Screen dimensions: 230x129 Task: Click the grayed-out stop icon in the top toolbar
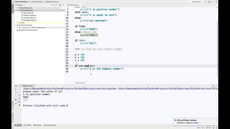[x=212, y=2]
